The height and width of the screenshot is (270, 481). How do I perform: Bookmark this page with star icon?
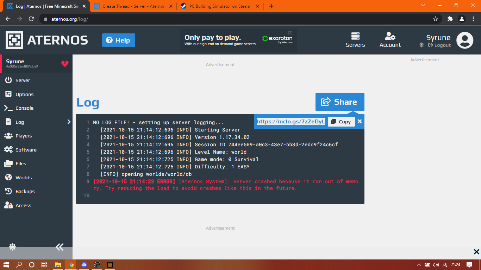click(x=436, y=19)
